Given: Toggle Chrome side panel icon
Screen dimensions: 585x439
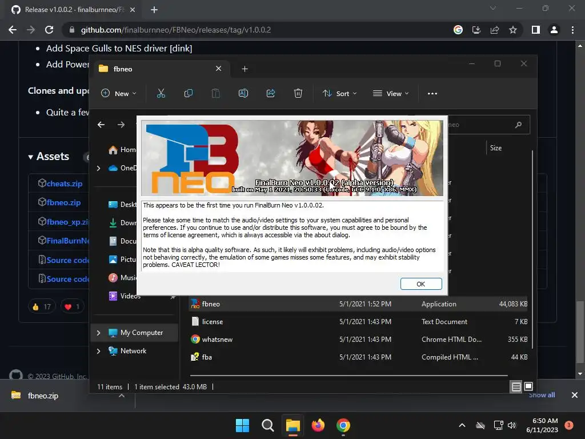Looking at the screenshot, I should [536, 30].
